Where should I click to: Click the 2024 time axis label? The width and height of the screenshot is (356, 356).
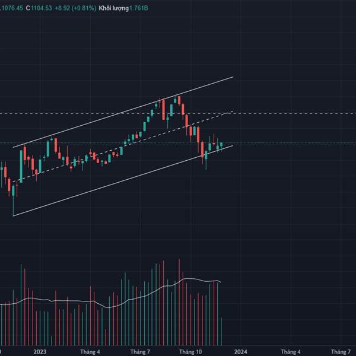point(241,352)
